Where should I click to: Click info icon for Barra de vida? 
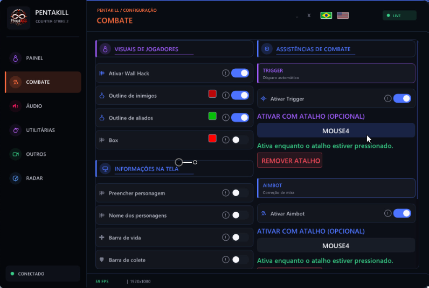(225, 237)
